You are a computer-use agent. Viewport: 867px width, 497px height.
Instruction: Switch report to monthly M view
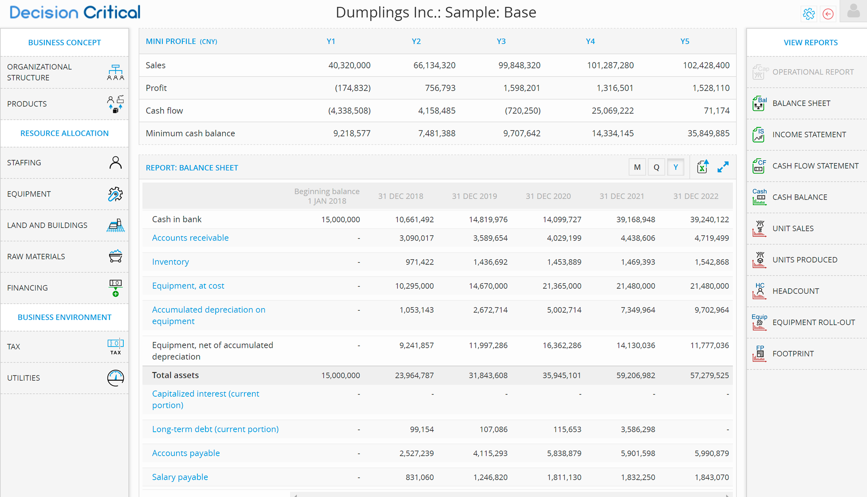[x=637, y=167]
